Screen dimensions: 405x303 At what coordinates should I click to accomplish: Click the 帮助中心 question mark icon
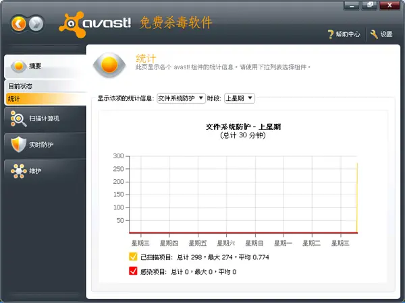pos(330,34)
